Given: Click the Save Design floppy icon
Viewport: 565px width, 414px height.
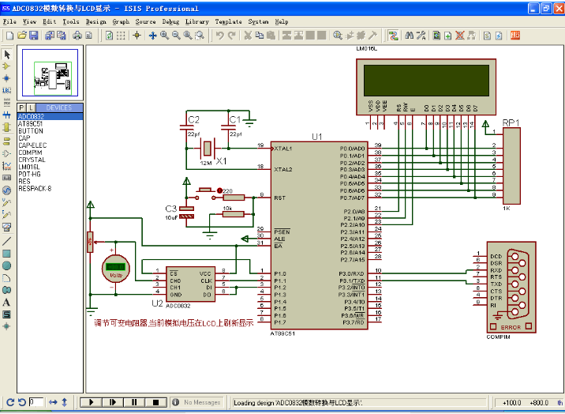Looking at the screenshot, I should coord(33,36).
